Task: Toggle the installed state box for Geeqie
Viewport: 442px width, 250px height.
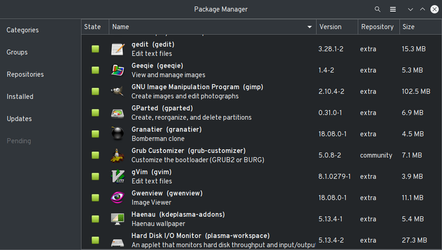Action: [95, 70]
